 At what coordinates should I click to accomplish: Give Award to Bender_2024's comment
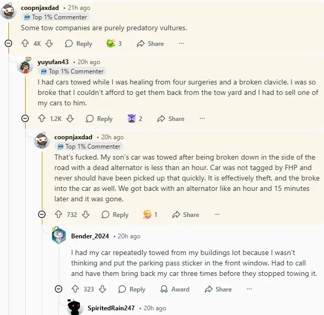coord(175,289)
